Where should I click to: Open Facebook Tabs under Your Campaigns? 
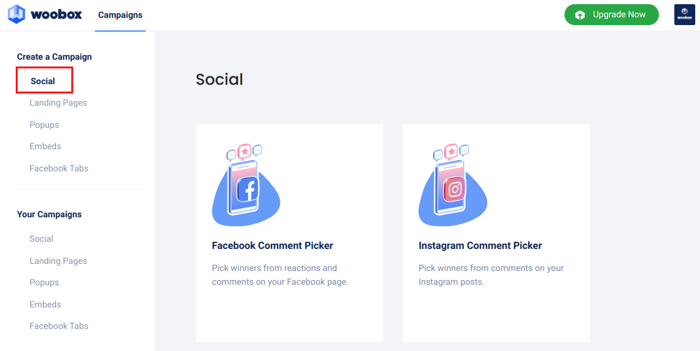pyautogui.click(x=58, y=326)
